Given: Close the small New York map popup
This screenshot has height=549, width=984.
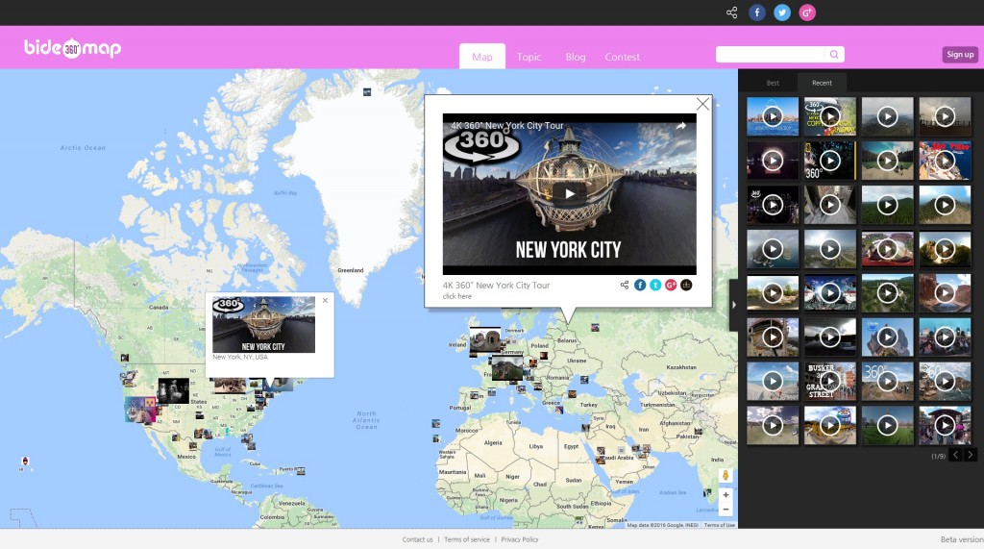Looking at the screenshot, I should [325, 300].
